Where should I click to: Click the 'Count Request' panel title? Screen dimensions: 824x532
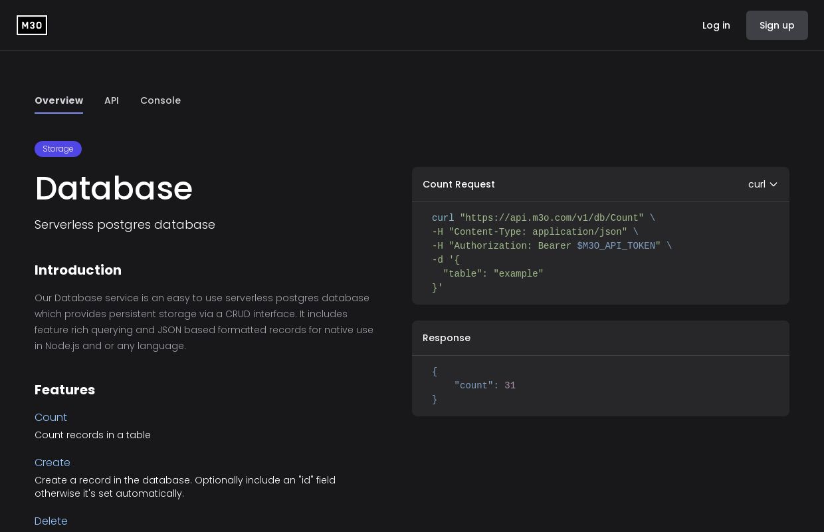(x=459, y=184)
